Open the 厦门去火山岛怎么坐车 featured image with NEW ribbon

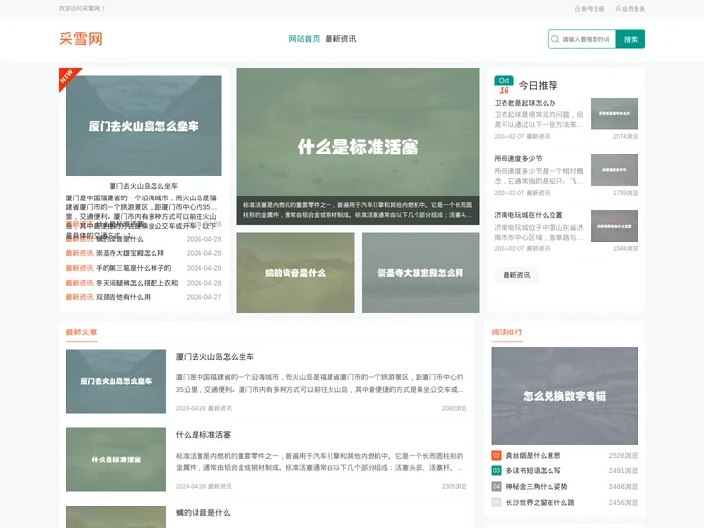[x=143, y=126]
